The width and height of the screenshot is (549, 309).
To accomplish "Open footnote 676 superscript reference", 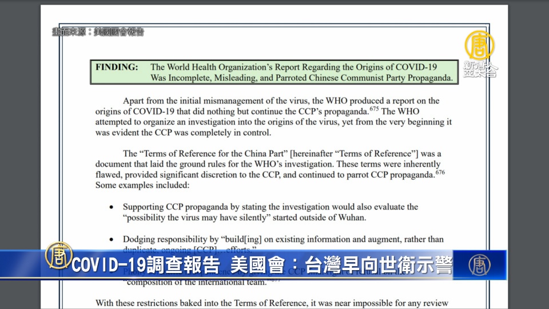I will (x=439, y=172).
